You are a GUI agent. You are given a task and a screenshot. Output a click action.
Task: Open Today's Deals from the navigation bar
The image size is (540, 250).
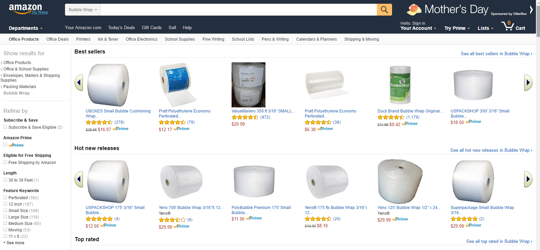tap(121, 27)
